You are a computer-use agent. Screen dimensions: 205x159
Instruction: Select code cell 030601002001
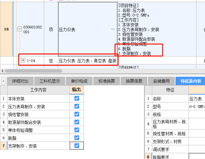pos(33,29)
